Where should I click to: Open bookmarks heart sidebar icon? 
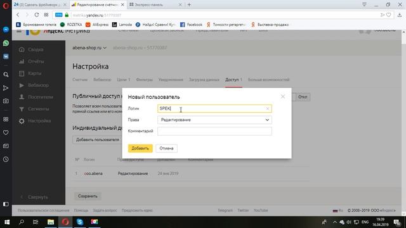[6, 132]
